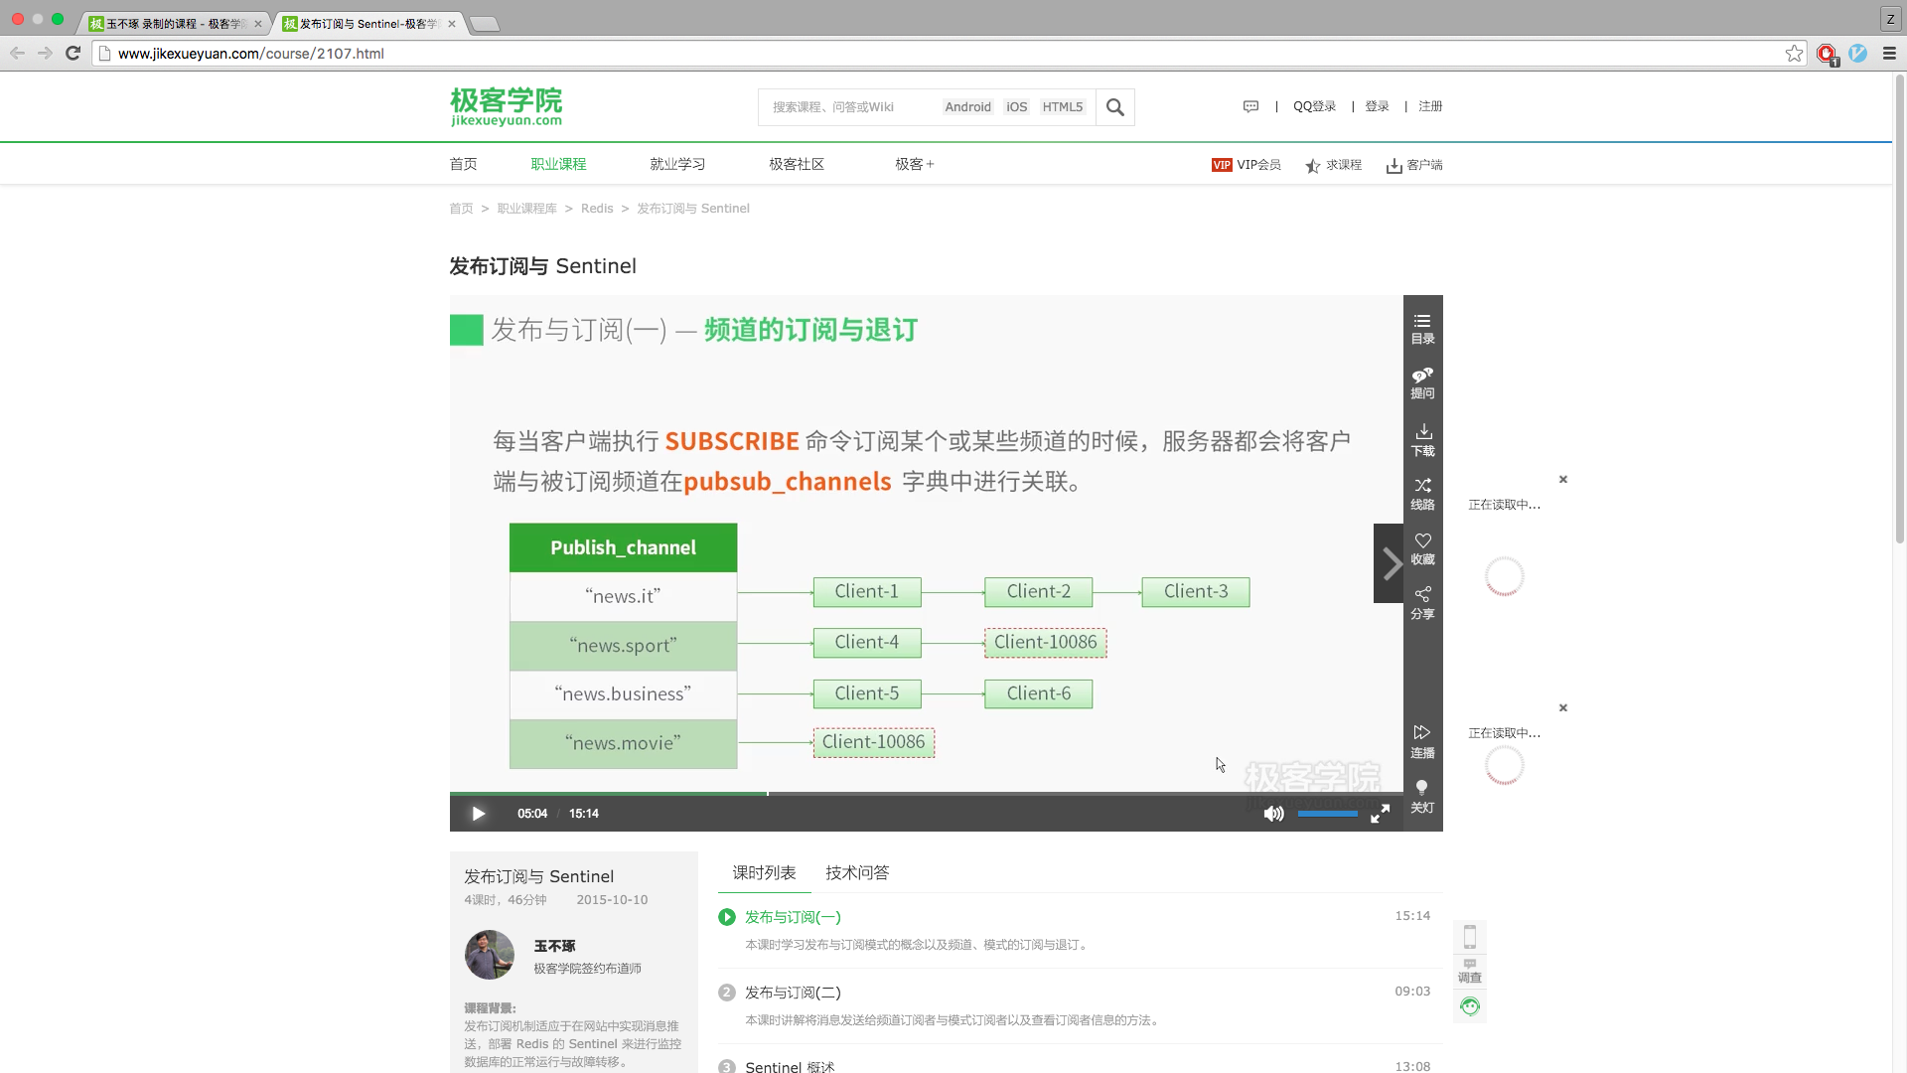This screenshot has width=1907, height=1073.
Task: Switch to the 技术问答 tab
Action: point(856,872)
